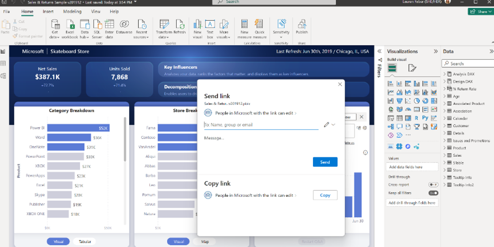494x247 pixels.
Task: Select the Stacked bar chart visual
Action: [391, 84]
